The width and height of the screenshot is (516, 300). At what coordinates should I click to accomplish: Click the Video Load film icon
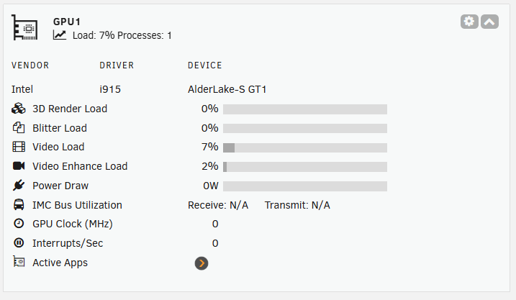pyautogui.click(x=19, y=147)
